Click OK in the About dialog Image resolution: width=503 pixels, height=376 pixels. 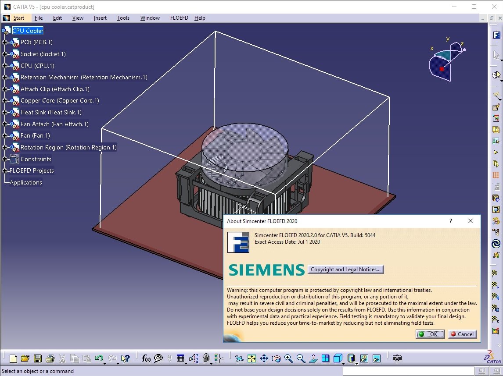pyautogui.click(x=430, y=334)
